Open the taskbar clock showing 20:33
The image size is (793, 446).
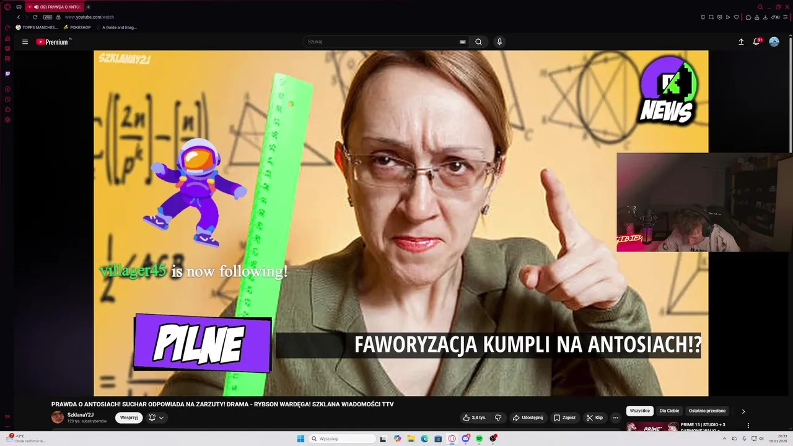pos(778,439)
